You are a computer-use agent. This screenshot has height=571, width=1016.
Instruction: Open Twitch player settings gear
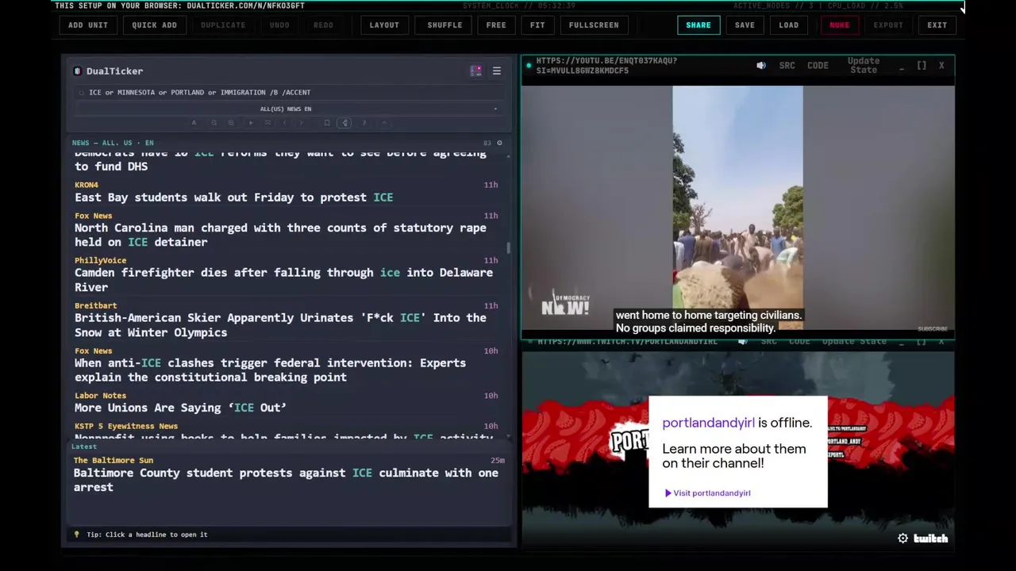902,538
